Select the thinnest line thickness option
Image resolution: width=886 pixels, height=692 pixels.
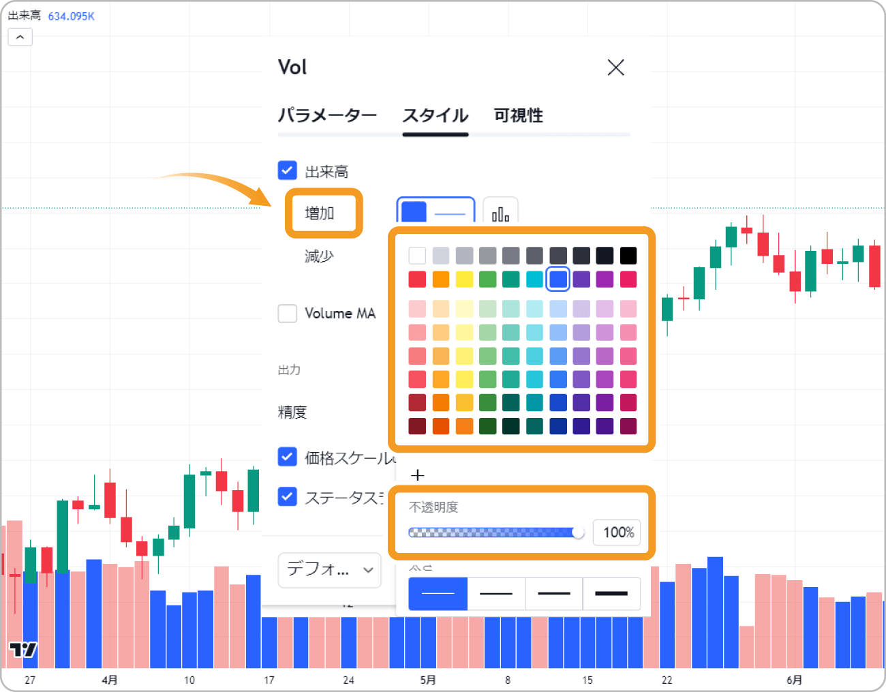point(438,594)
